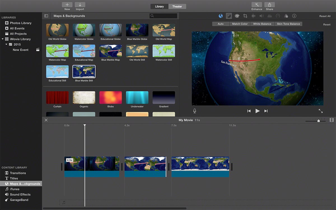The image size is (336, 210).
Task: Select the New Event row
Action: [x=21, y=50]
